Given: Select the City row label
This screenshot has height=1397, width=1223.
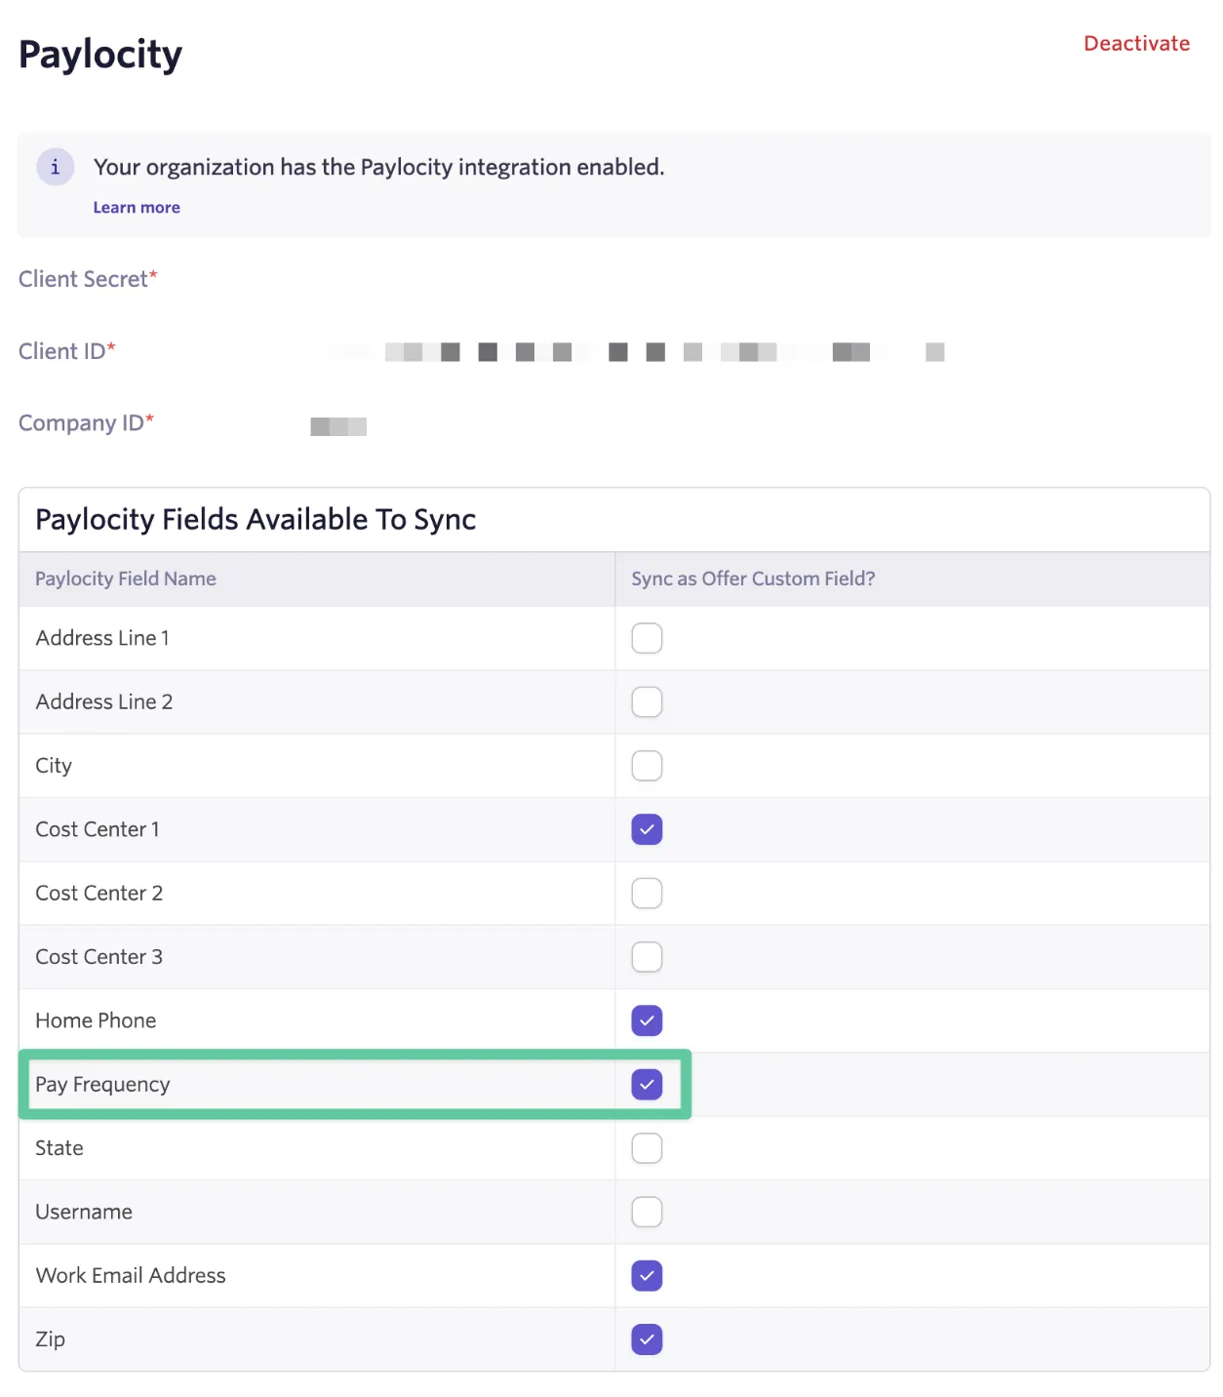Looking at the screenshot, I should [x=54, y=766].
